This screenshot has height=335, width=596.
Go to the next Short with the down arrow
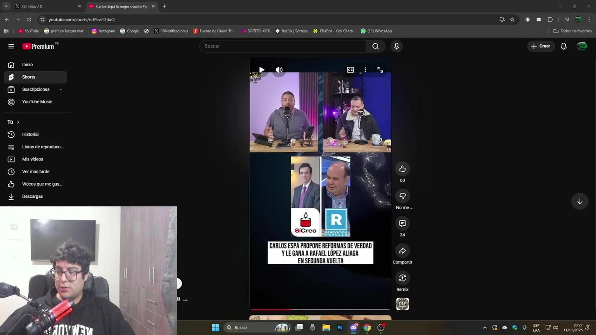(580, 201)
